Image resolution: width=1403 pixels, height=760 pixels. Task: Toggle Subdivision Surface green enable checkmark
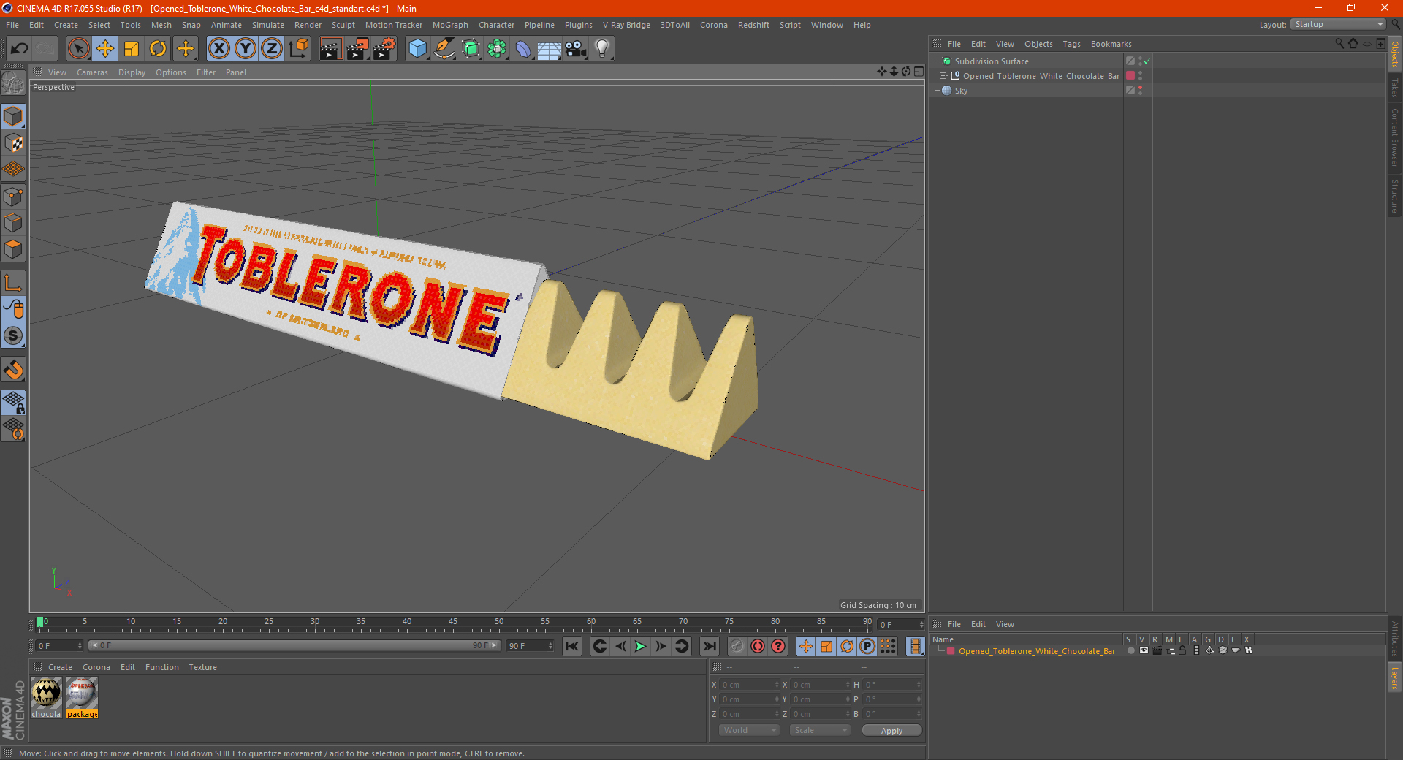pyautogui.click(x=1147, y=61)
